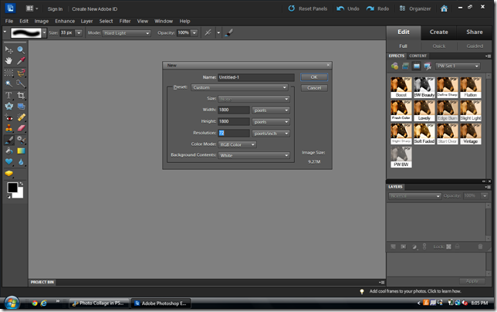
Task: Open the Resolution units dropdown
Action: click(x=271, y=133)
